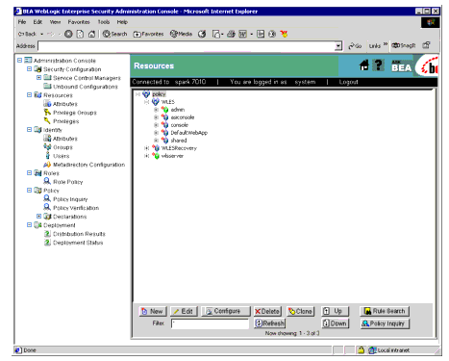
Task: Open the Address bar dropdown arrow
Action: pyautogui.click(x=338, y=46)
